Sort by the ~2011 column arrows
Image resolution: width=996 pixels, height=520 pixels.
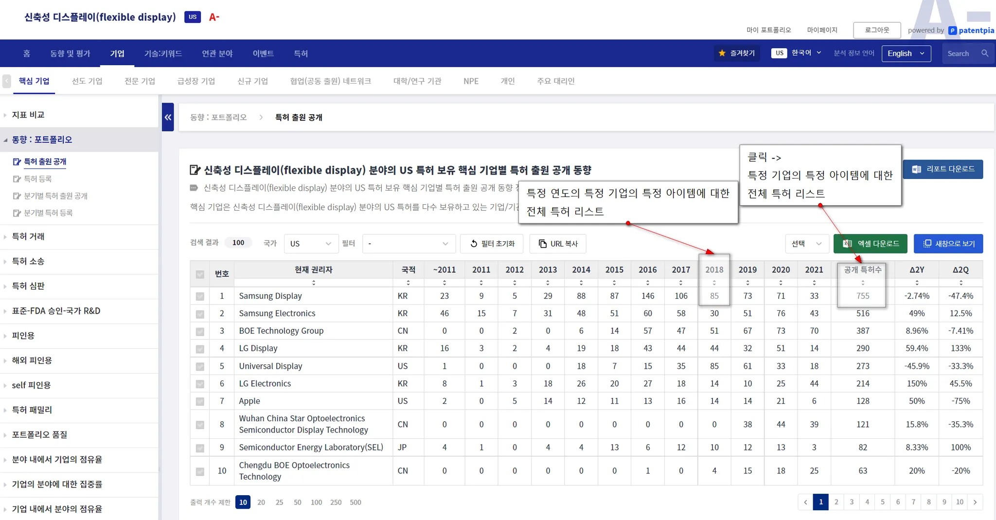(x=445, y=283)
